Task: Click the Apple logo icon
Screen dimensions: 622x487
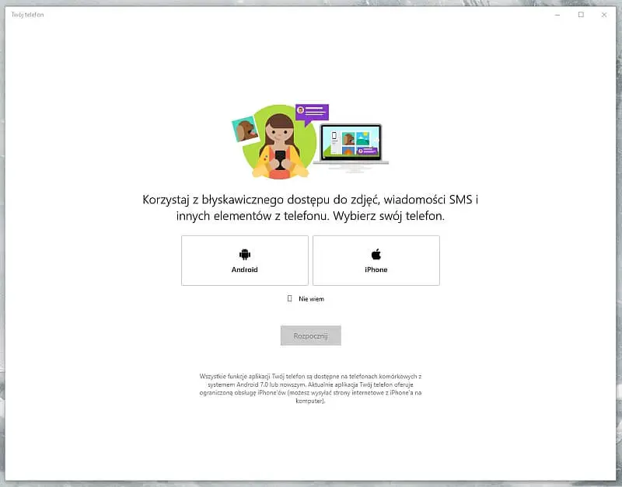Action: pos(376,254)
